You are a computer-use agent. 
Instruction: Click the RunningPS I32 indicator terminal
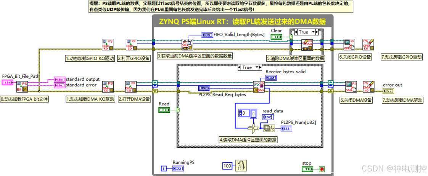(x=178, y=169)
